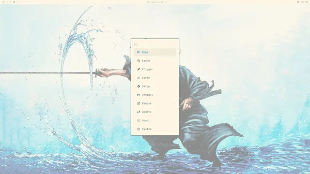Click the About info-circle icon
Viewport: 310px width, 174px height.
pos(139,120)
